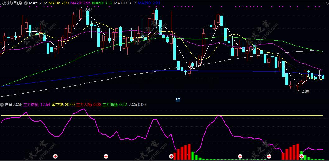This screenshot has height=161, width=329.
Task: Select the yellow MA10: 2.90 label
Action: point(58,3)
